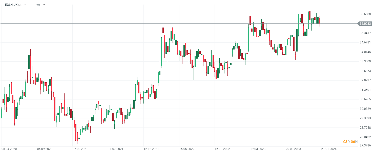Click the 30.0329 price axis value
The image size is (375, 153).
[x=365, y=109]
